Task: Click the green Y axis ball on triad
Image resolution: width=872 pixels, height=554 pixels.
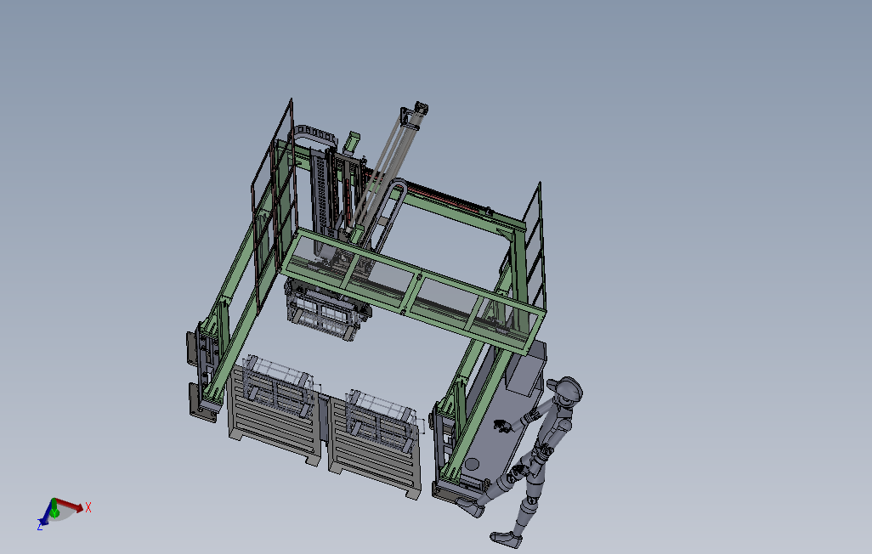Action: [54, 512]
